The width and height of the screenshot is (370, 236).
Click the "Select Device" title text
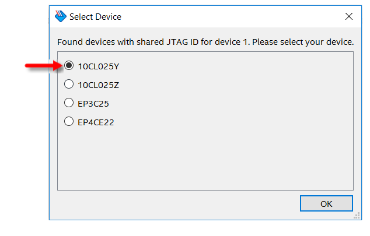(x=95, y=17)
